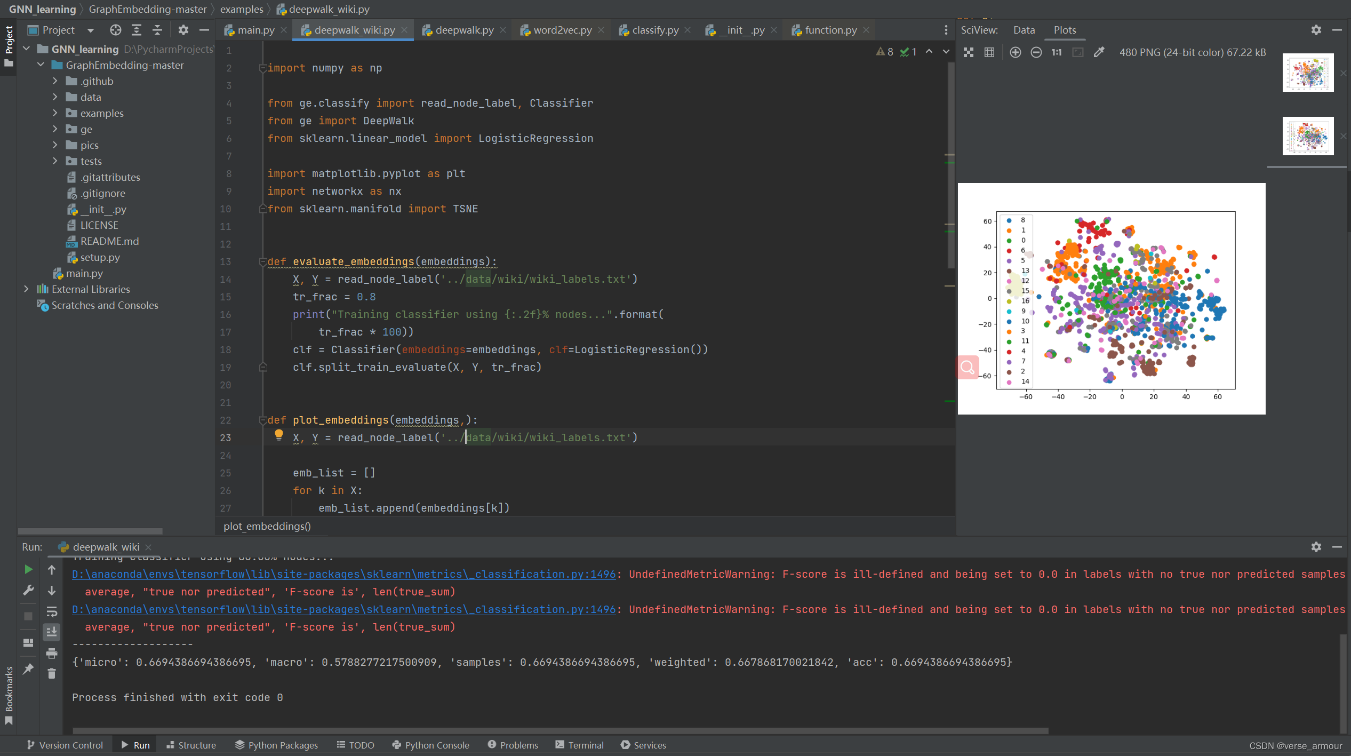Image resolution: width=1351 pixels, height=756 pixels.
Task: Open editor tabs overflow three-dot menu
Action: click(946, 30)
